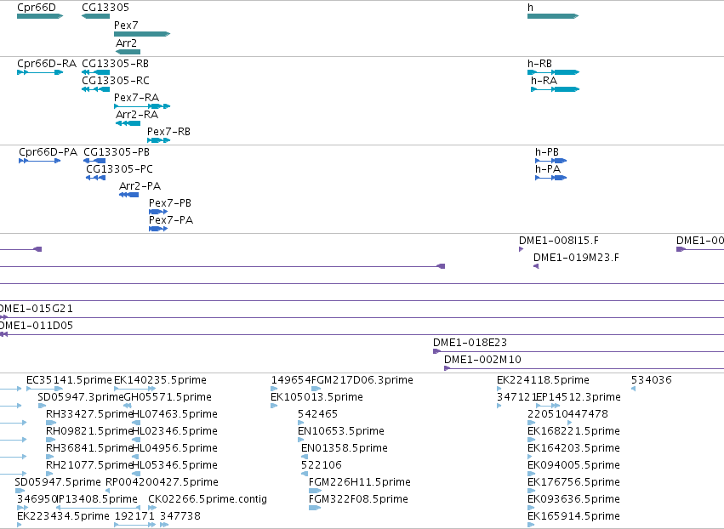Click the EK140235.5prime EST label

pyautogui.click(x=160, y=380)
